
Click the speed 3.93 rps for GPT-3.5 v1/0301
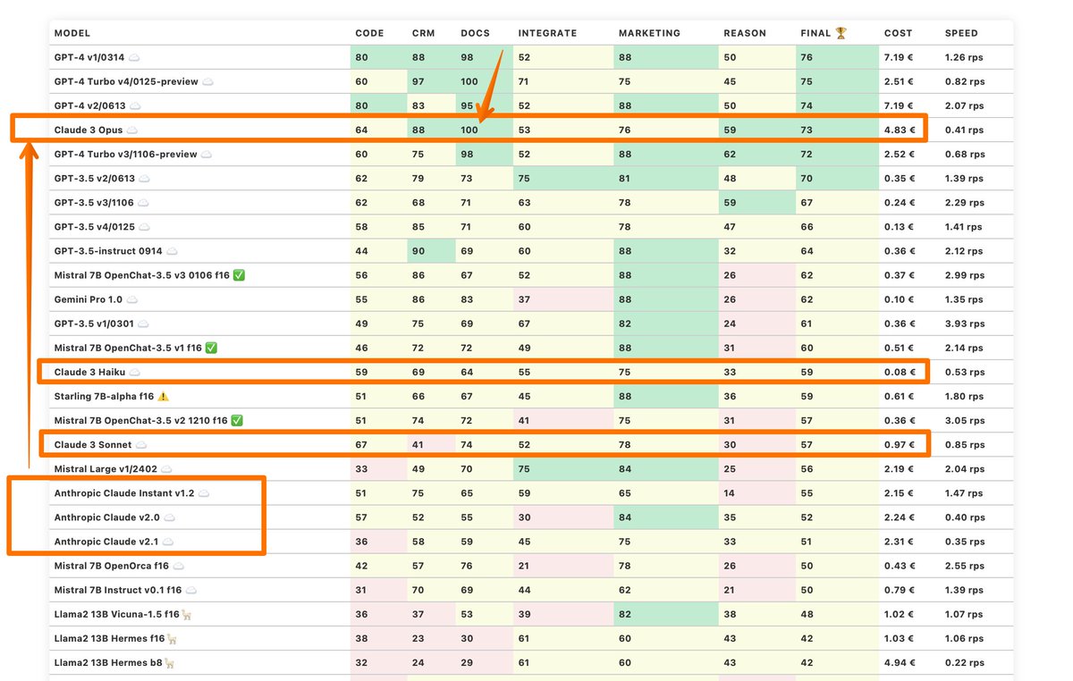click(x=965, y=324)
